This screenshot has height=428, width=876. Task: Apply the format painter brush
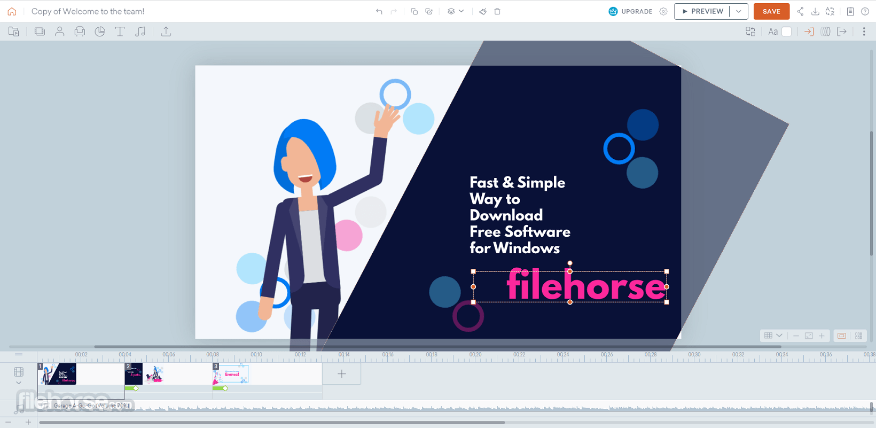coord(482,11)
